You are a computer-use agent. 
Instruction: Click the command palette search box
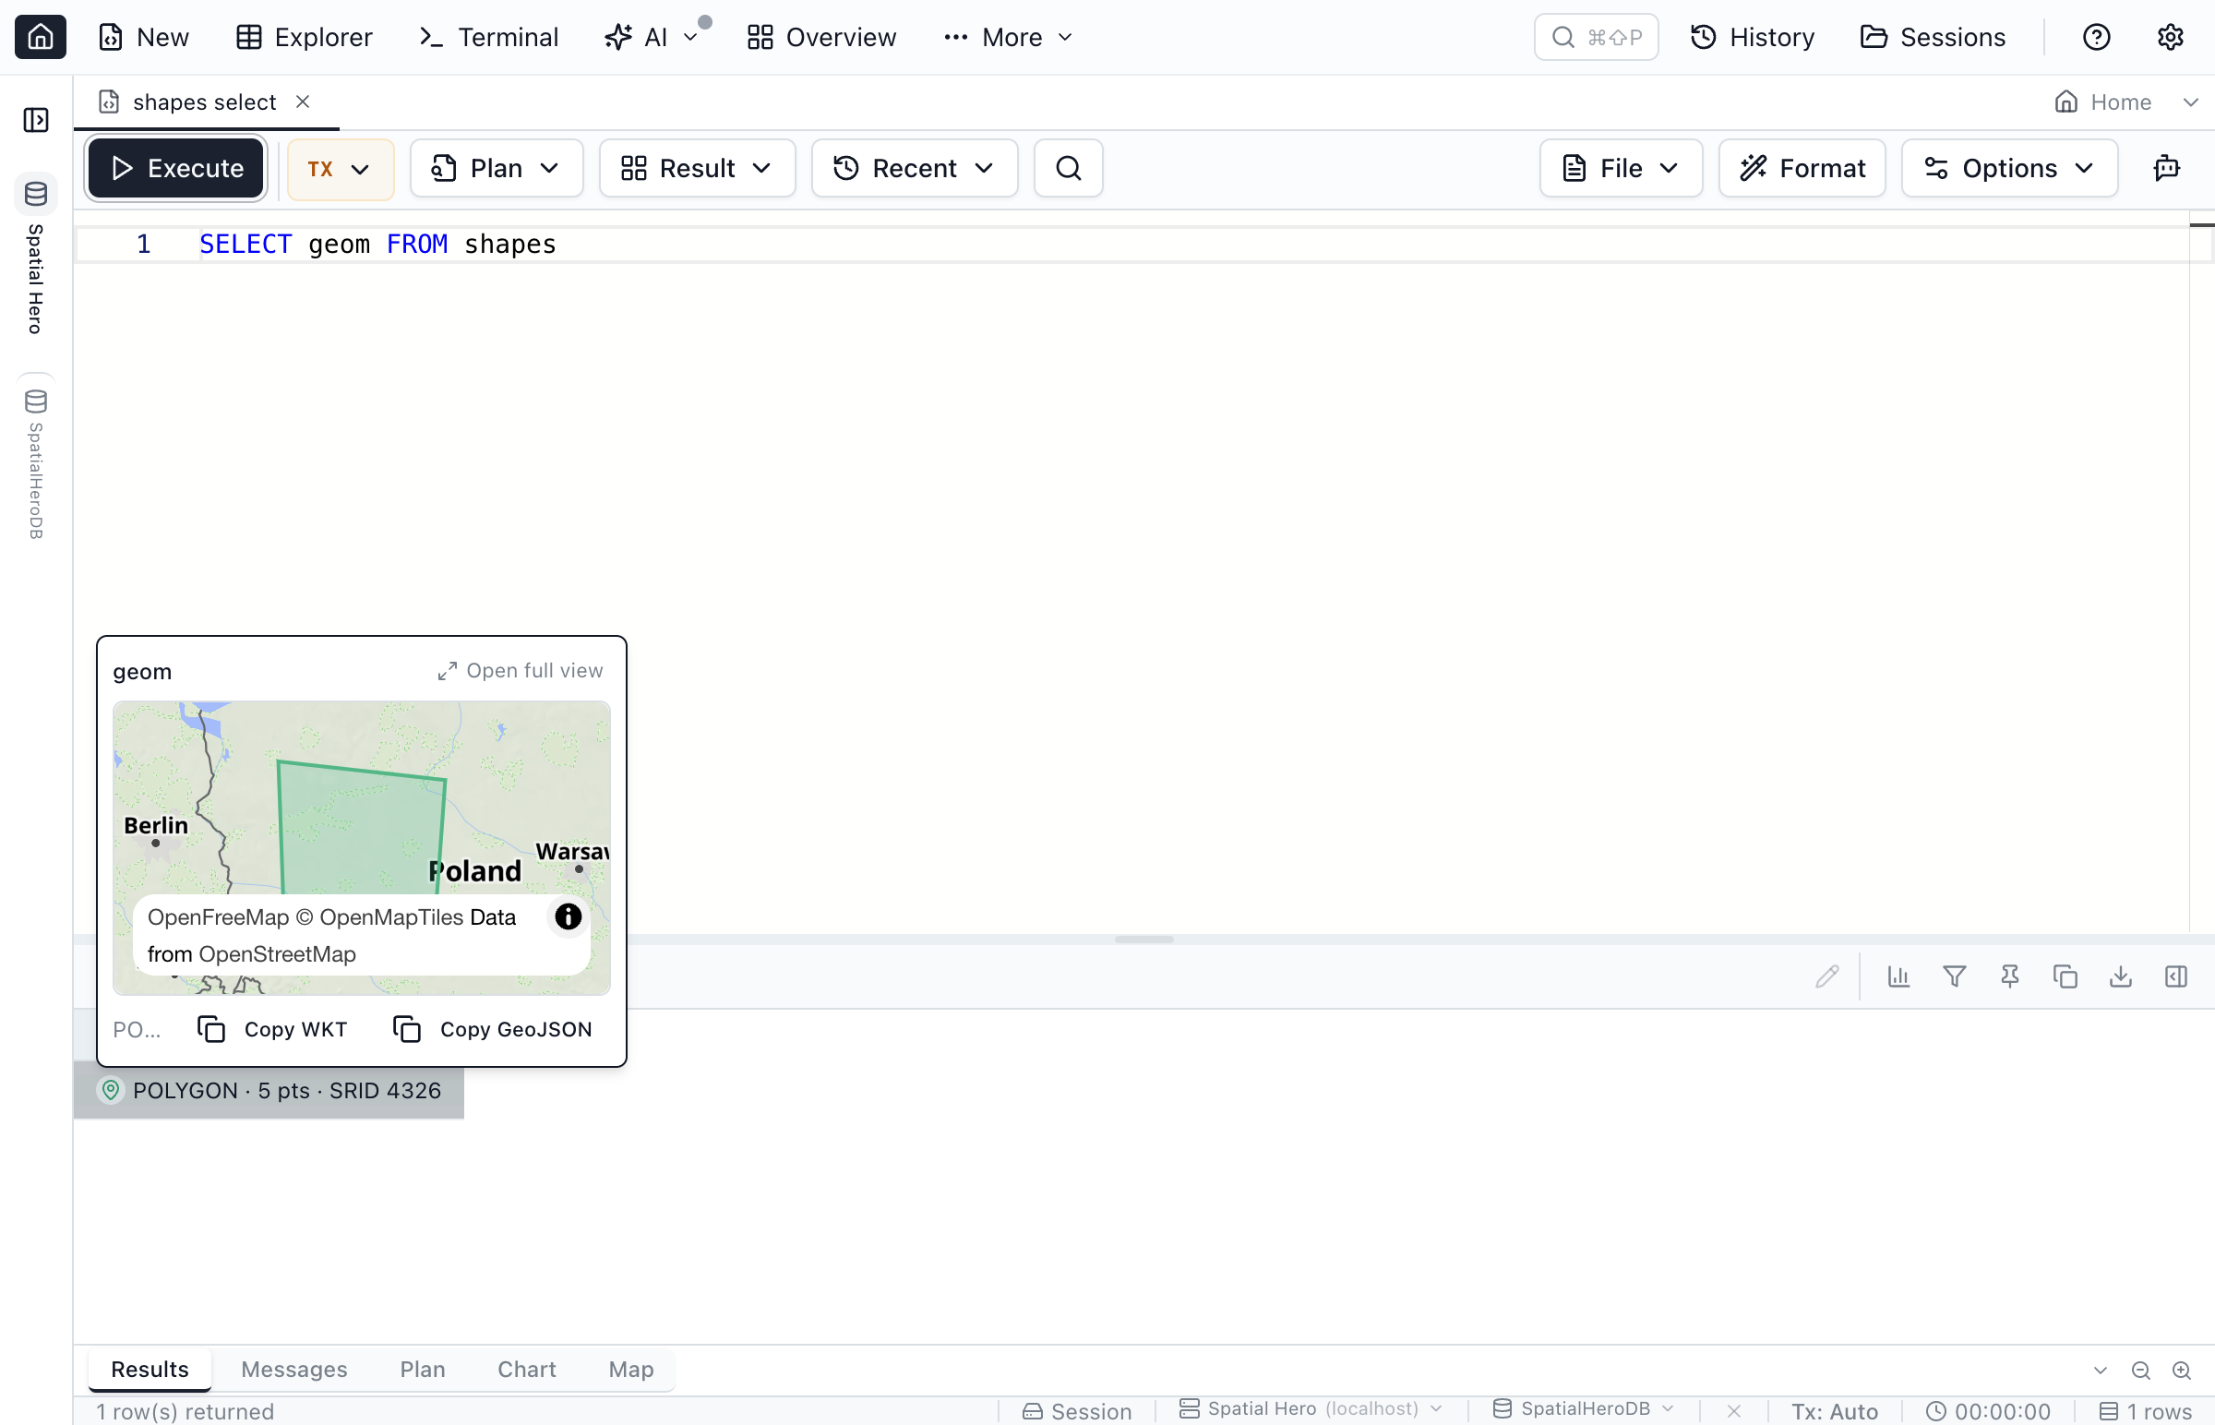point(1596,37)
